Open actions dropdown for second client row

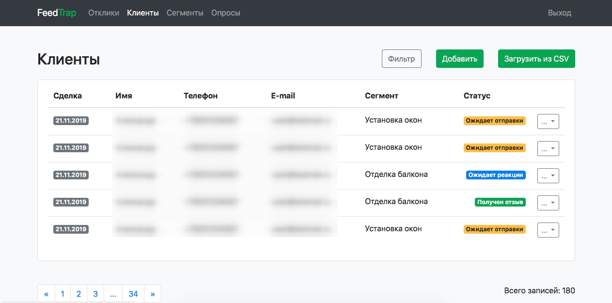click(548, 149)
